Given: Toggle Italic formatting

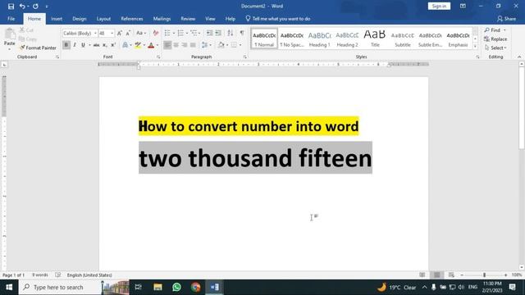Looking at the screenshot, I should pos(75,45).
